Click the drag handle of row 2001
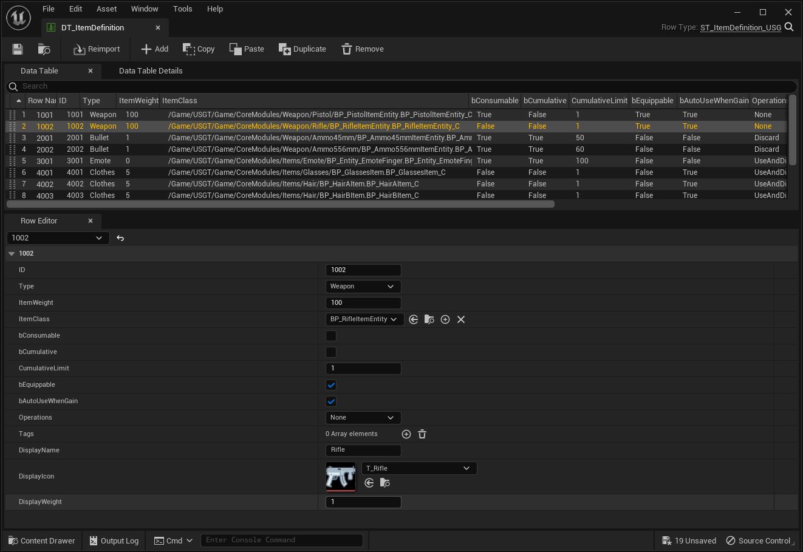The image size is (803, 552). coord(12,138)
